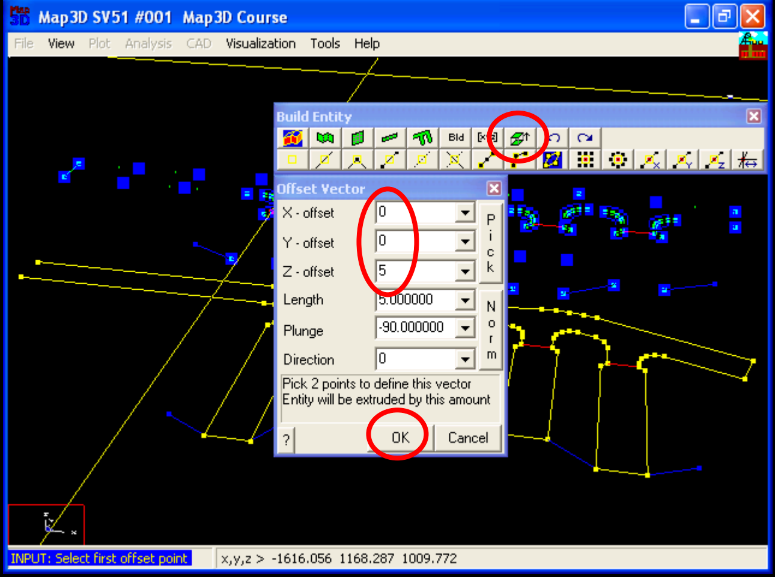Click the XYZ axis orientation indicator box
The image size is (775, 577).
click(x=46, y=524)
